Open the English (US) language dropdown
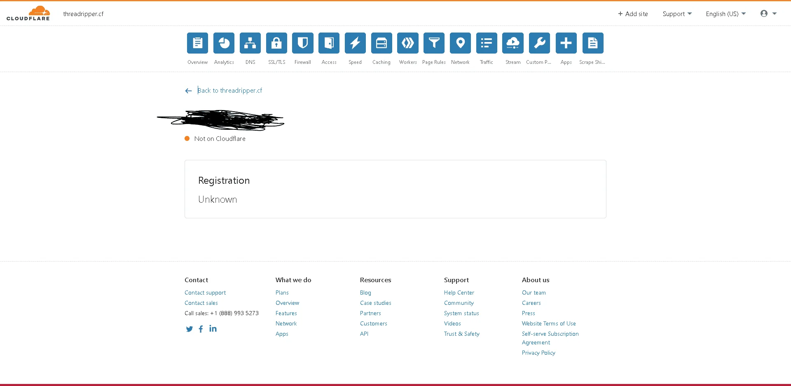The image size is (791, 386). click(x=725, y=14)
